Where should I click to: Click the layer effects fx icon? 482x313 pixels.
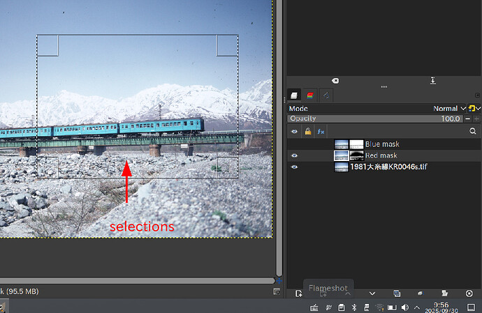321,131
